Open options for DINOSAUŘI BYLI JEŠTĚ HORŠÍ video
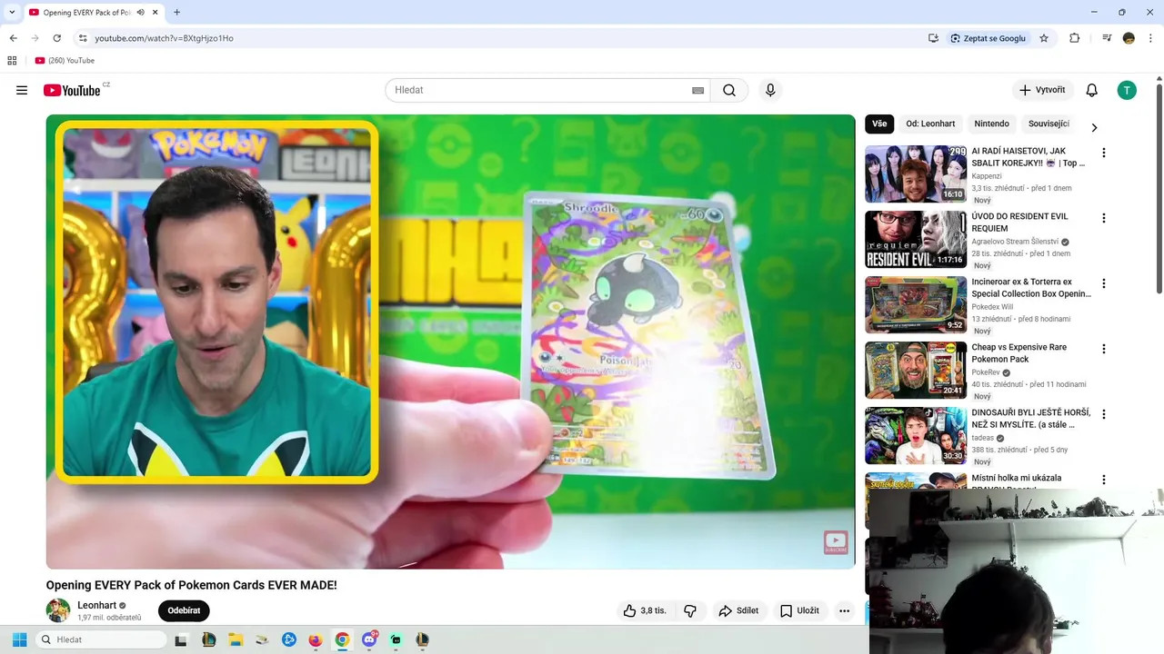 (1104, 414)
